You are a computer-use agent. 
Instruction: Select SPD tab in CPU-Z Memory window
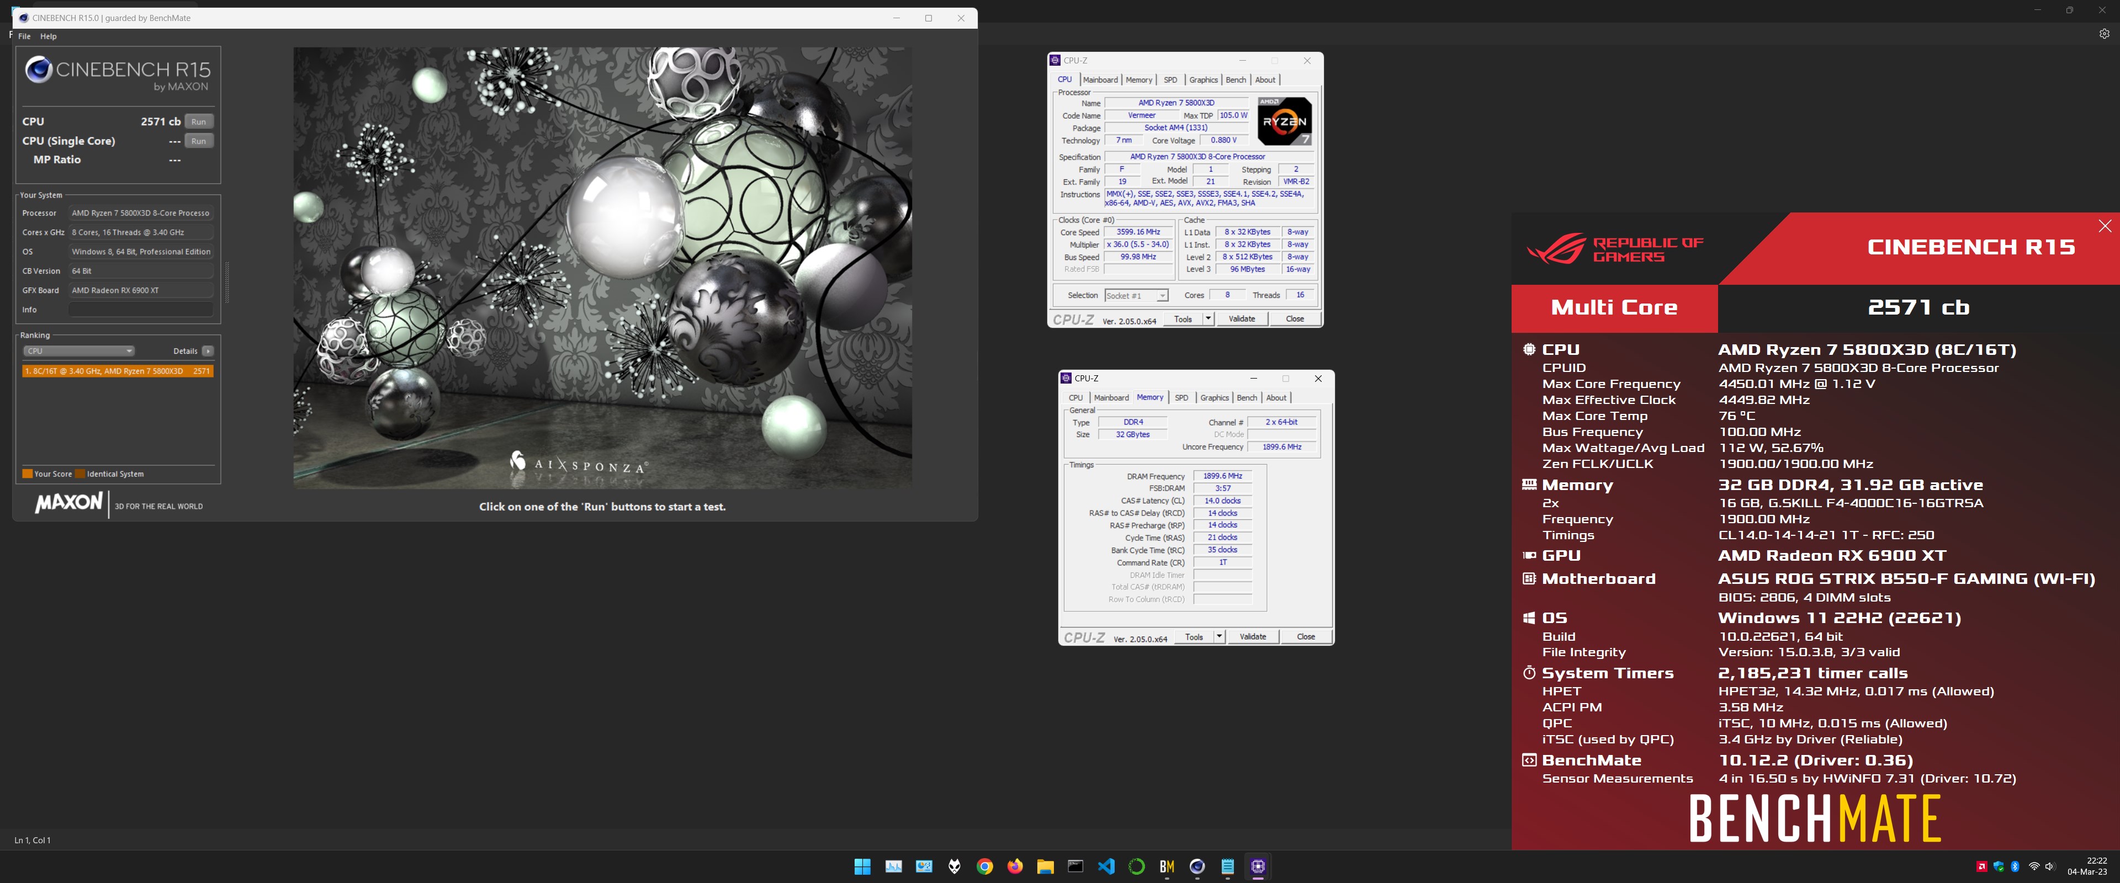[x=1181, y=397]
